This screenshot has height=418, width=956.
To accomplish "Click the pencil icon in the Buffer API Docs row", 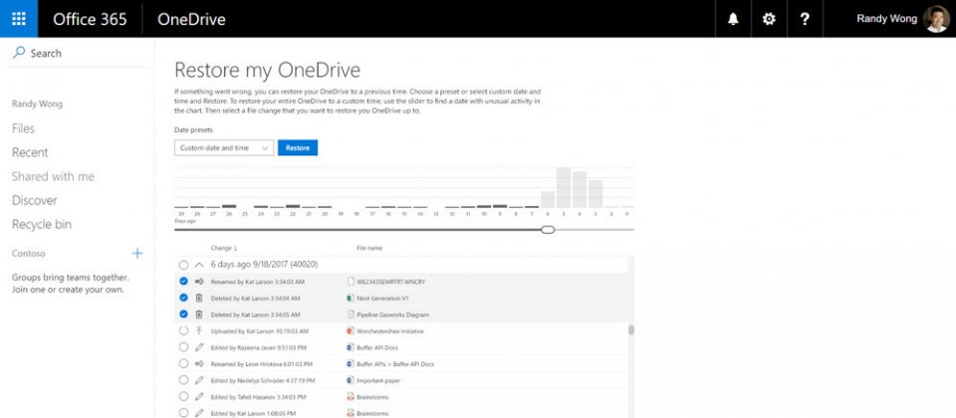I will pos(199,347).
